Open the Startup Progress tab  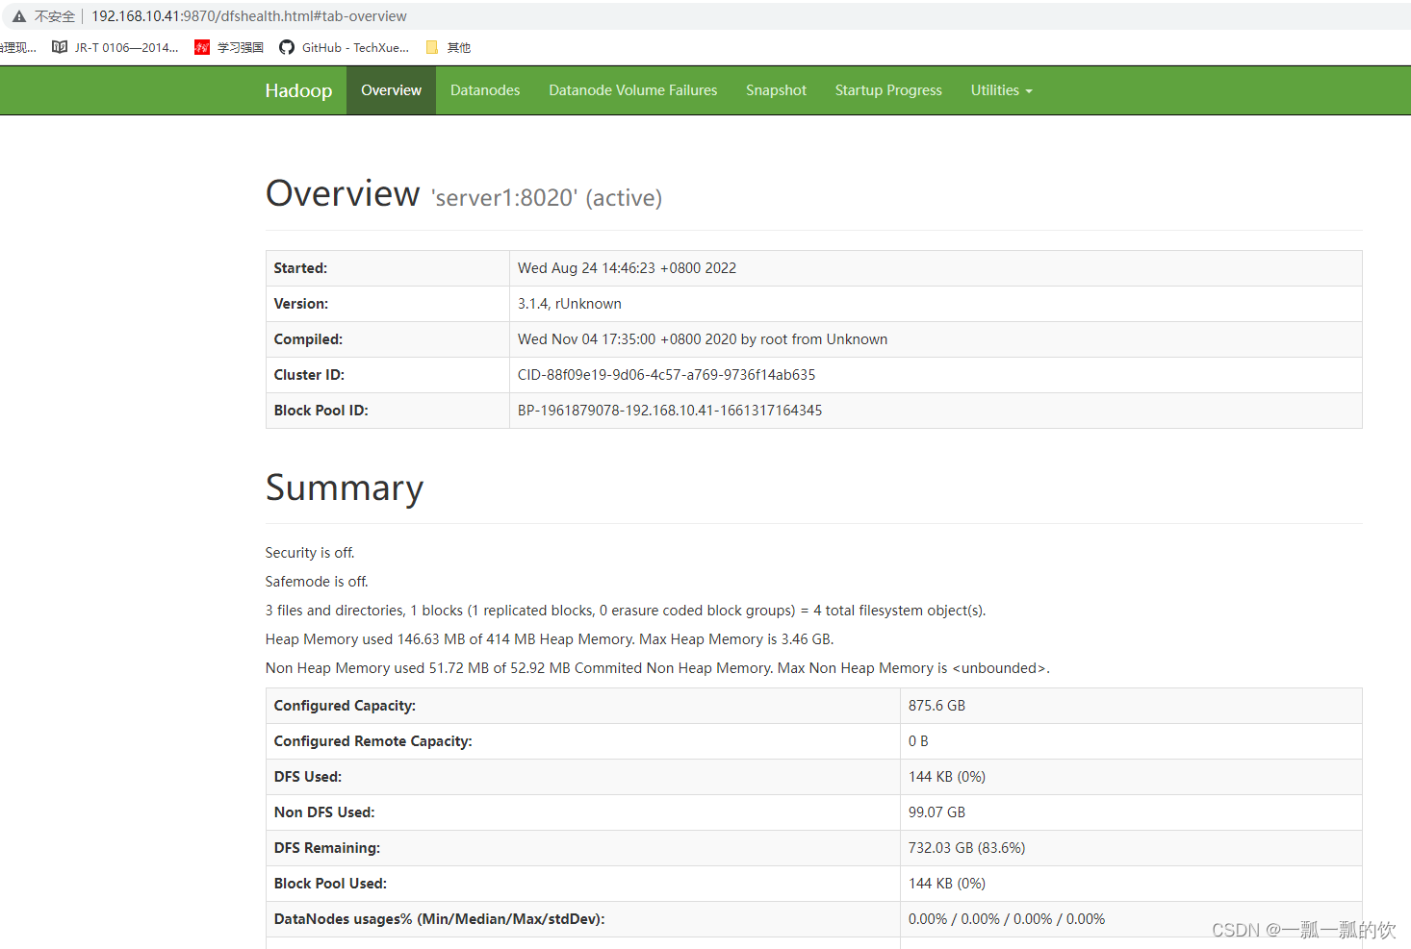pos(888,90)
